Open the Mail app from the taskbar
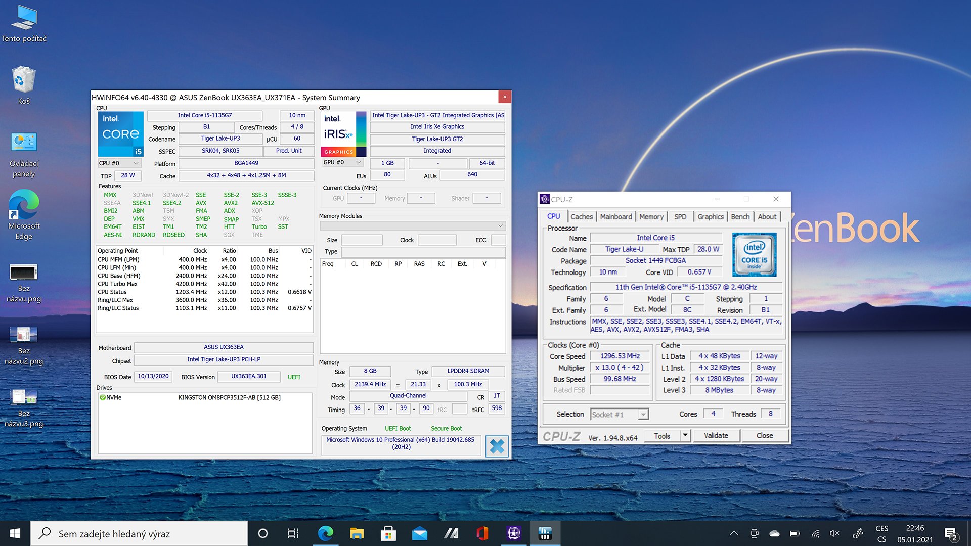The image size is (971, 546). [419, 533]
